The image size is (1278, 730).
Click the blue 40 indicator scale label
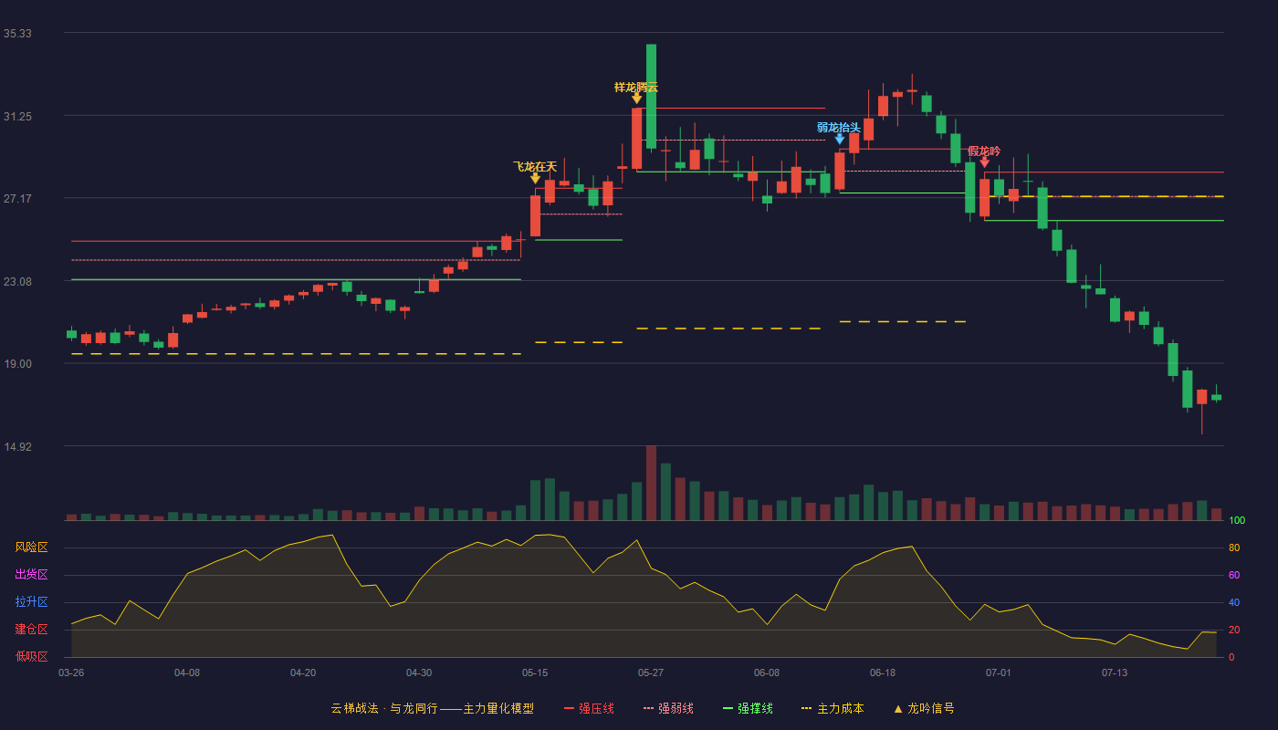coord(1234,602)
